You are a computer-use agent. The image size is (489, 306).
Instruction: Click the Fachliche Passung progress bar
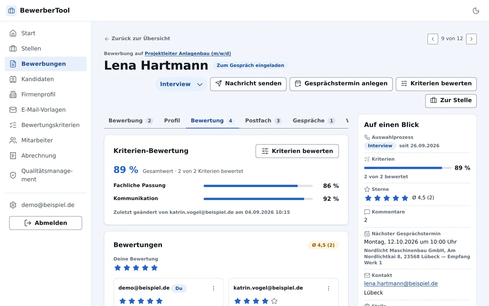258,186
